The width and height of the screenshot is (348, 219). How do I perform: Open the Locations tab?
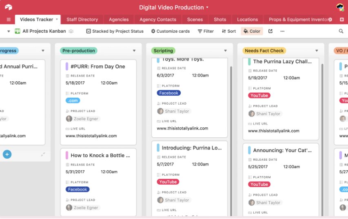coord(248,20)
